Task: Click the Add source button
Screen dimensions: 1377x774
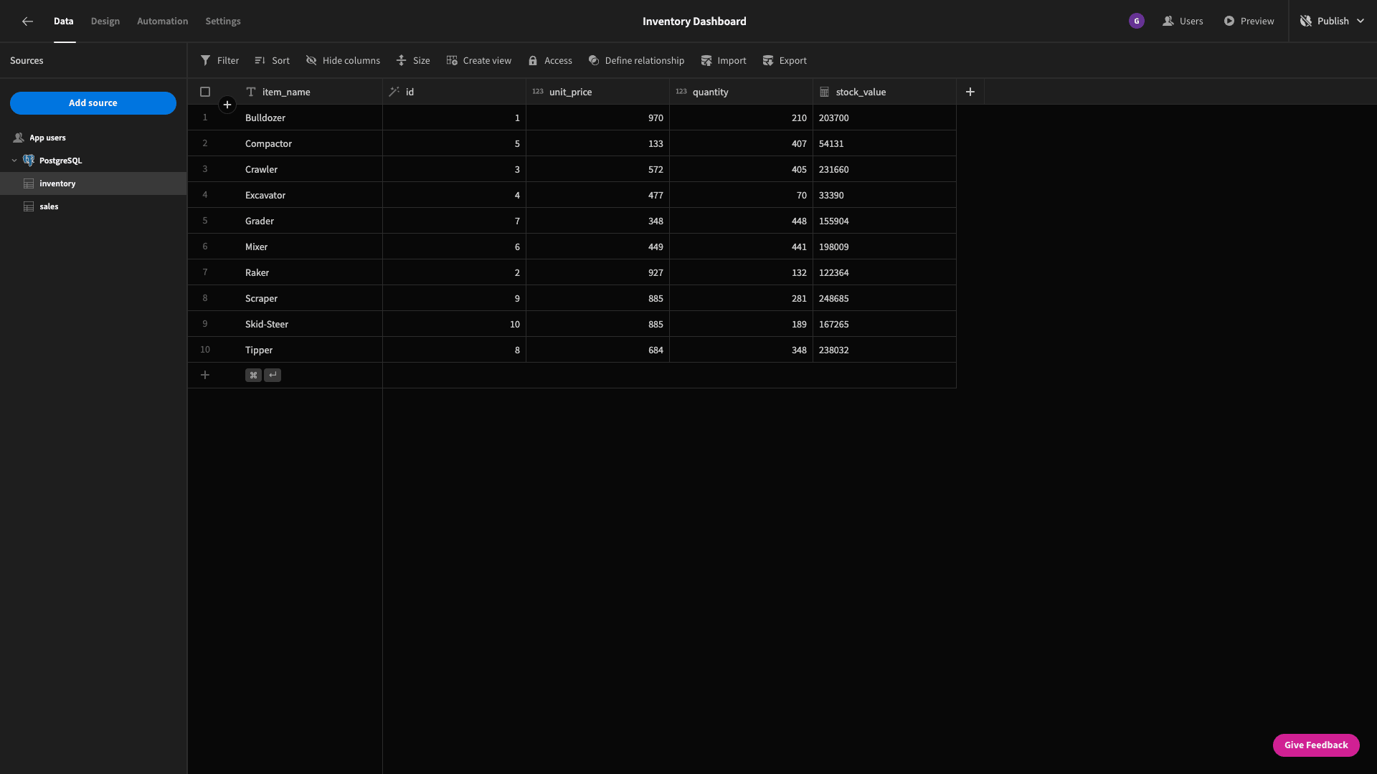Action: pos(93,103)
